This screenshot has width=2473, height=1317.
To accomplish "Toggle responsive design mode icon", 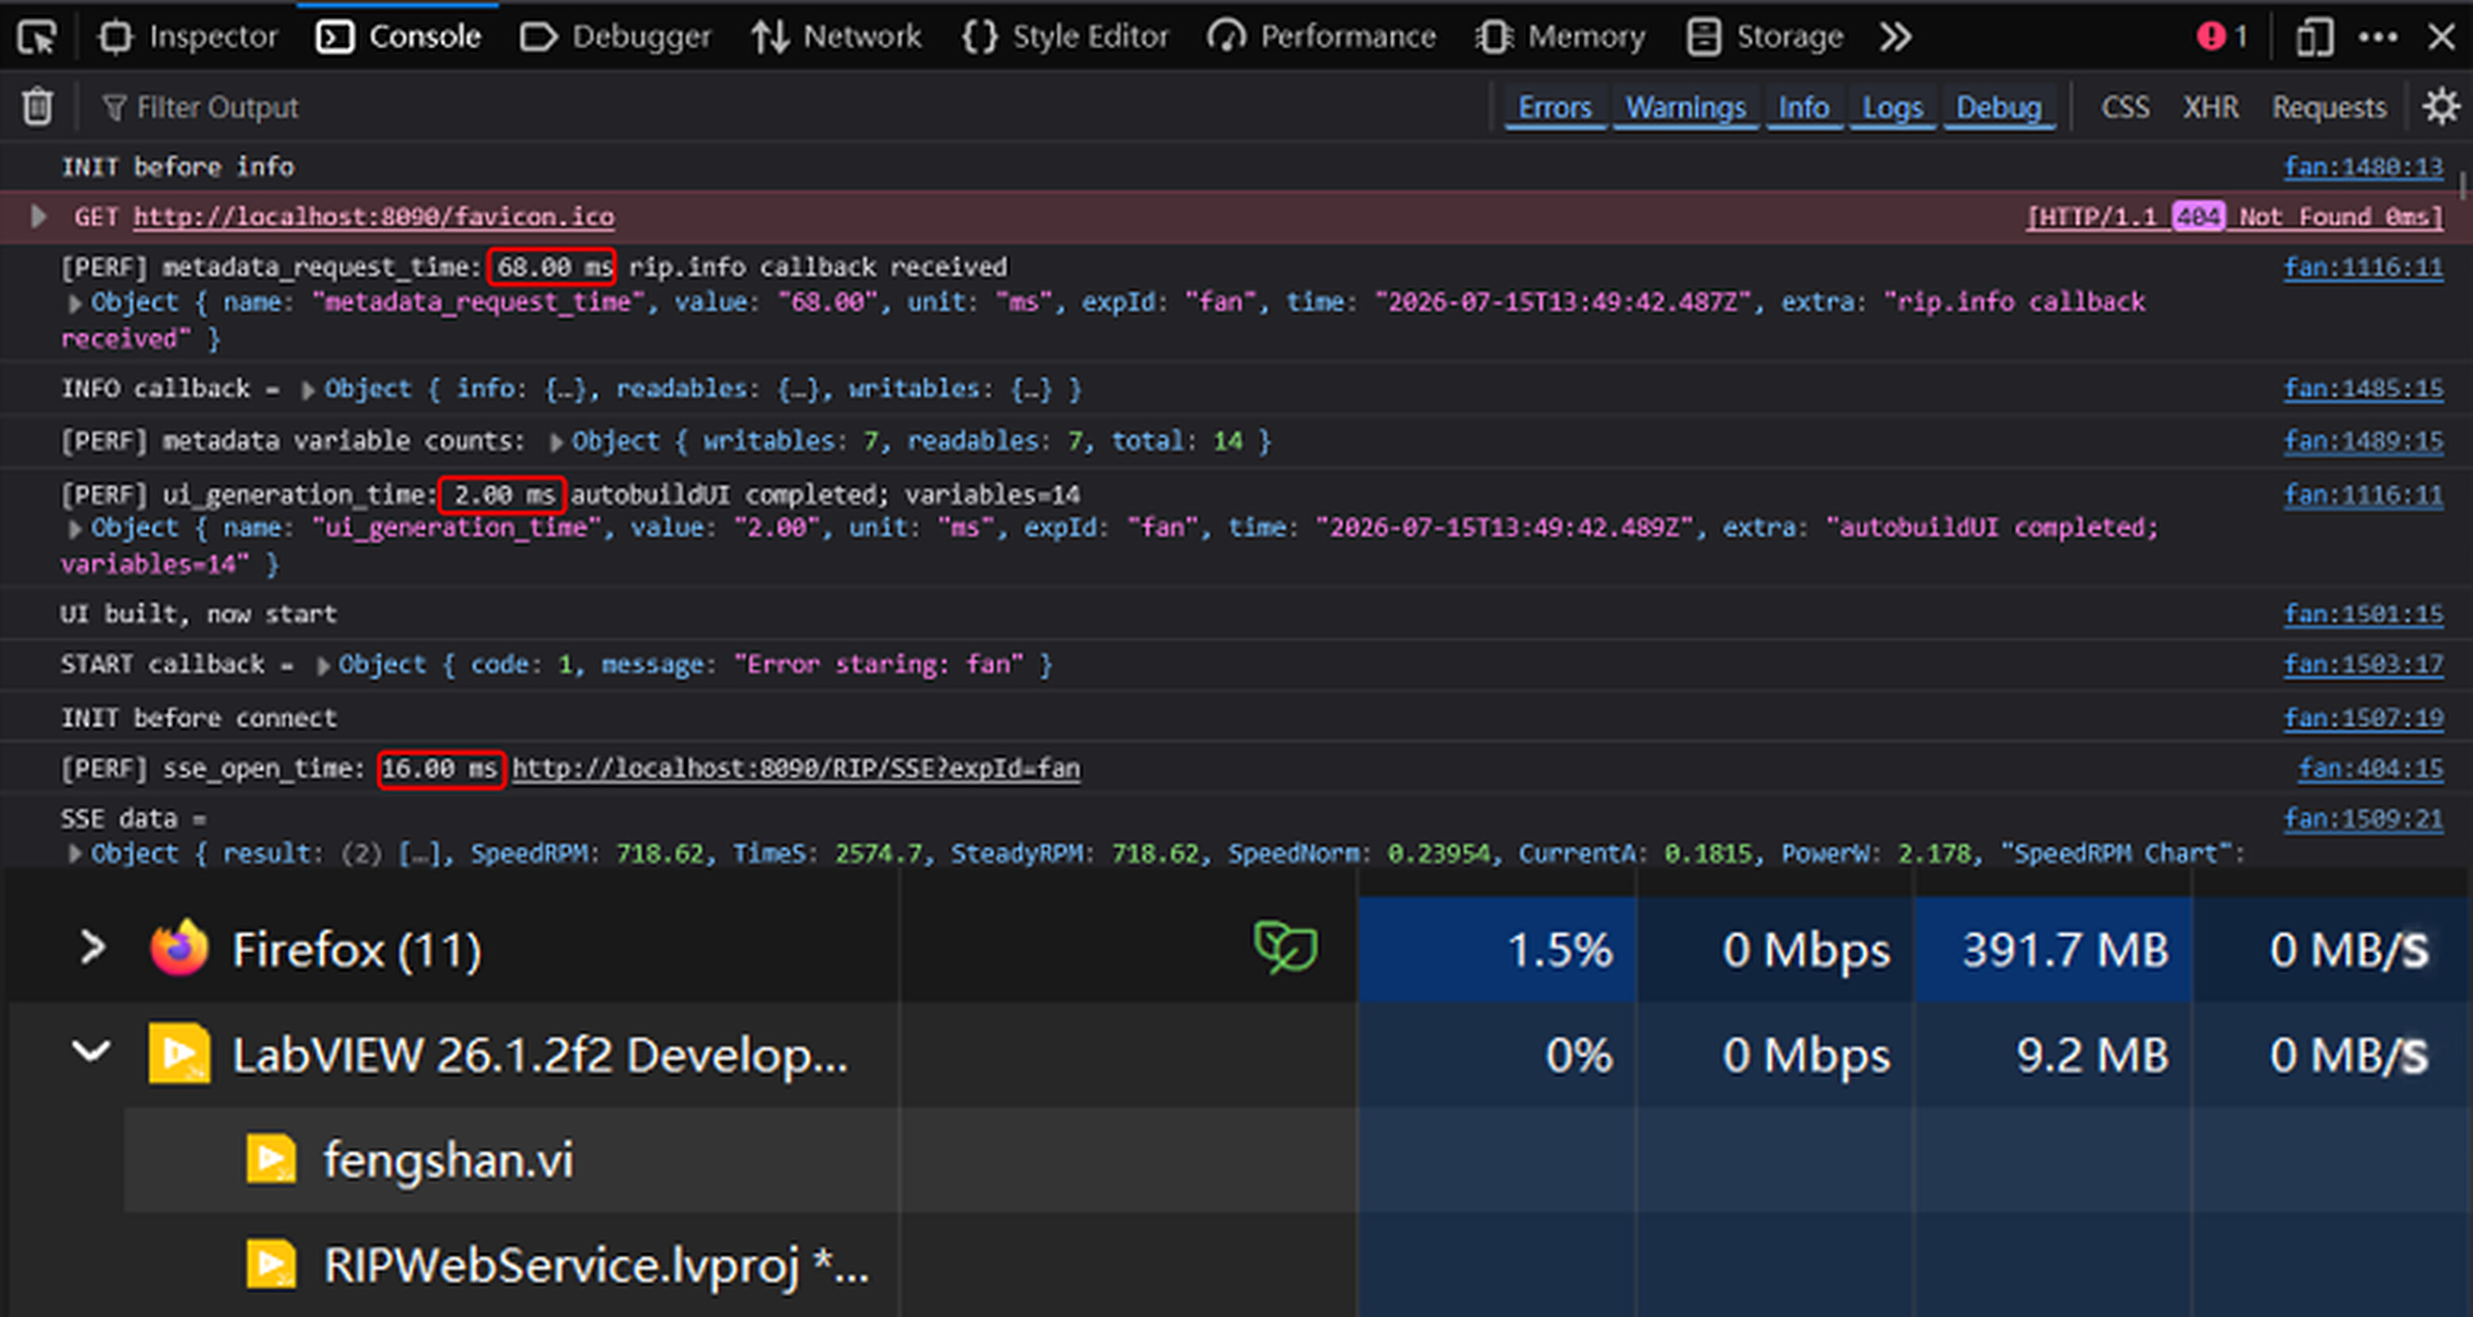I will click(2313, 37).
